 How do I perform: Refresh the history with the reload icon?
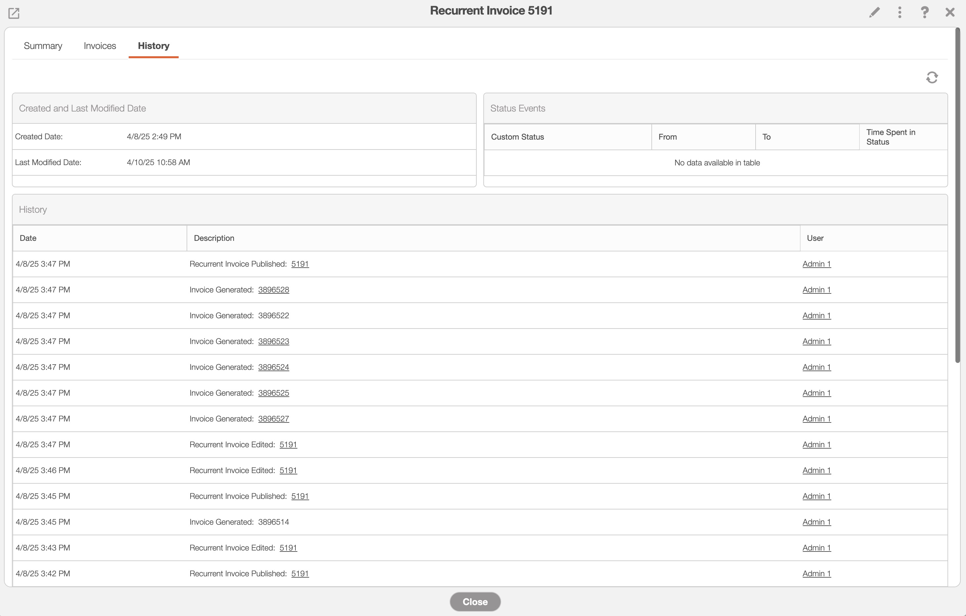click(x=932, y=77)
